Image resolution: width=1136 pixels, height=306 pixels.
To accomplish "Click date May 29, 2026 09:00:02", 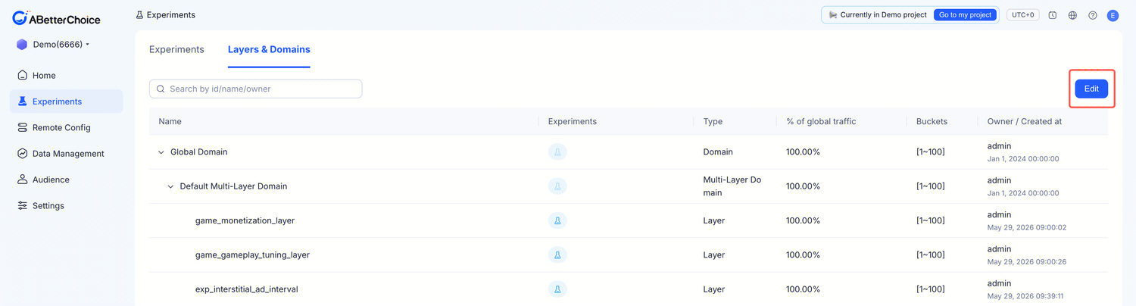I will [x=1027, y=228].
